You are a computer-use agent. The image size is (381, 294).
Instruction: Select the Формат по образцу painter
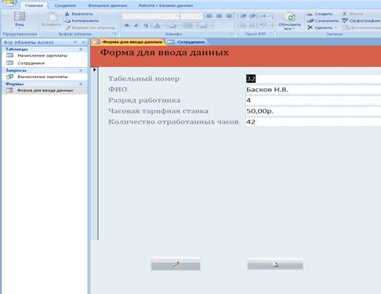(x=90, y=28)
